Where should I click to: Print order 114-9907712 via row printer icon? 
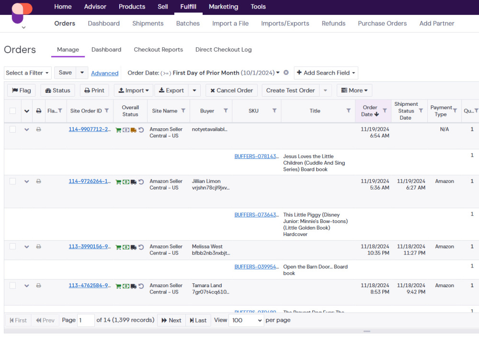(x=38, y=129)
